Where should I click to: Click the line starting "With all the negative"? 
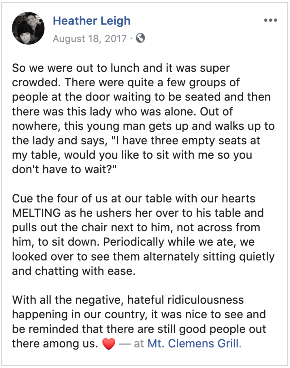tap(128, 300)
